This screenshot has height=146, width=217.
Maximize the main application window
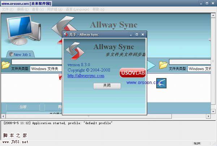coord(207,3)
